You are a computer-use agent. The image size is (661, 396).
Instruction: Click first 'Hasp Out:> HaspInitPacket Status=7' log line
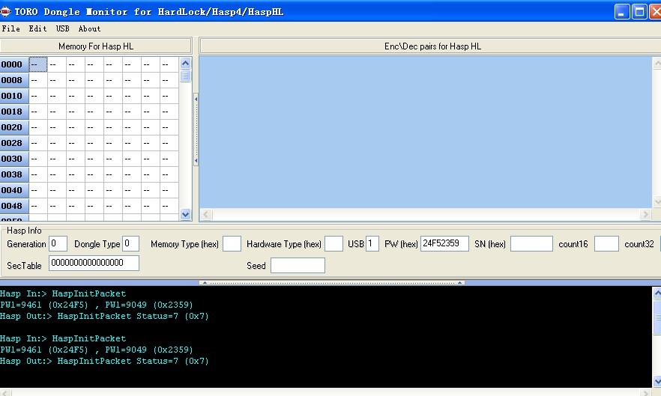coord(105,316)
